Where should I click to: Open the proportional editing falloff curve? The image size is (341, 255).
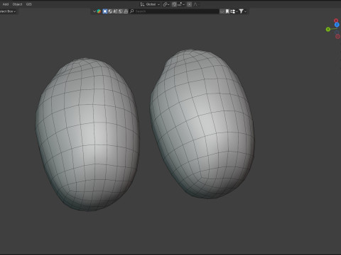point(195,4)
